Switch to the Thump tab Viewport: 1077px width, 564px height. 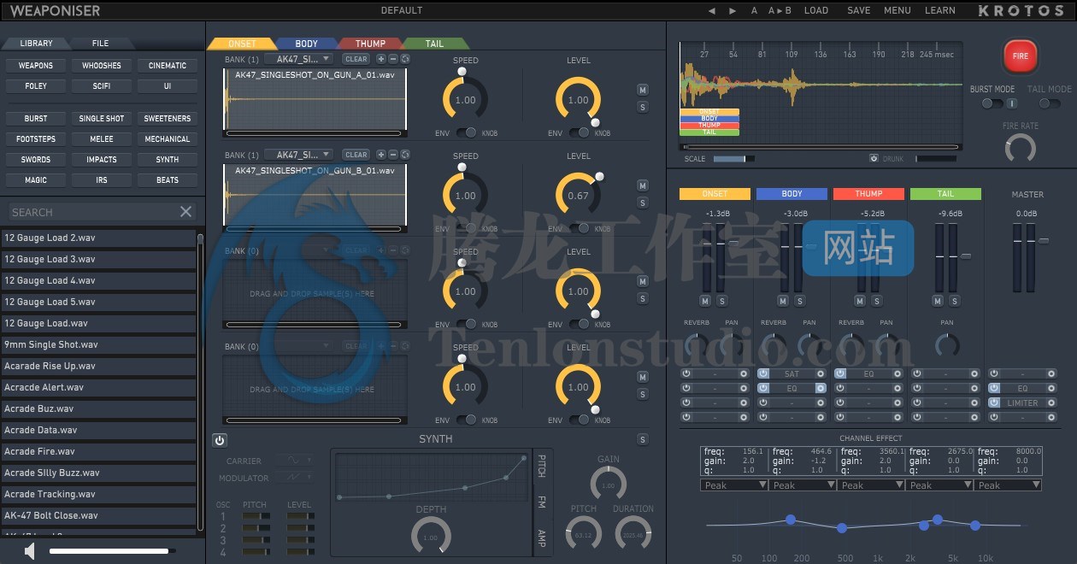click(370, 44)
